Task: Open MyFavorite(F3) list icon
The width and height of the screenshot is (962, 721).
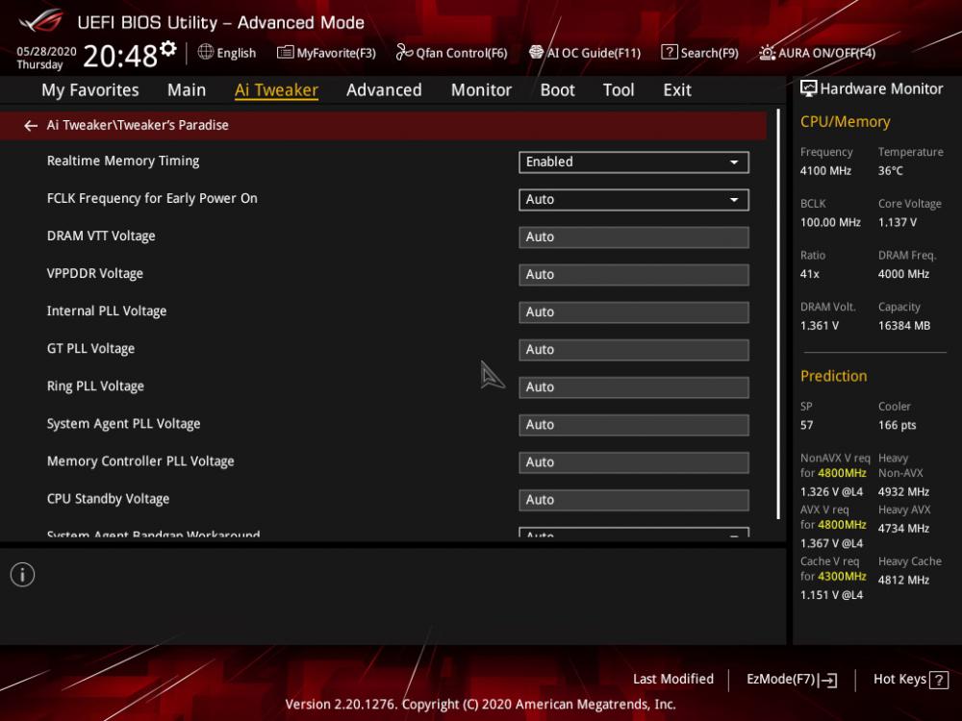Action: pos(285,52)
